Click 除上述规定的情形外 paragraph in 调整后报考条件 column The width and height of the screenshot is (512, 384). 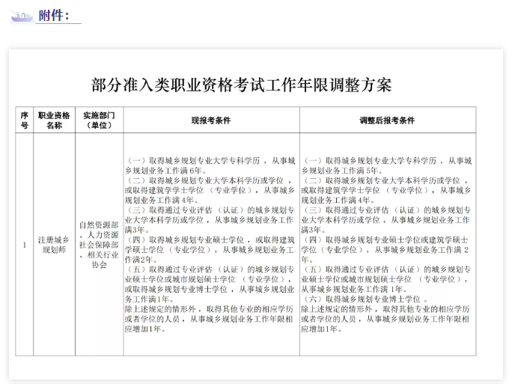386,318
